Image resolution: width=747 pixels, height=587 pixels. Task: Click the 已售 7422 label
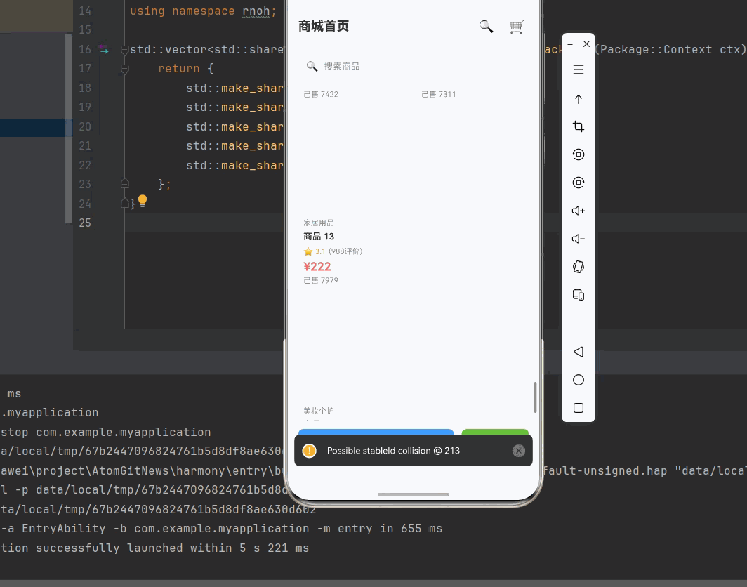click(x=321, y=94)
